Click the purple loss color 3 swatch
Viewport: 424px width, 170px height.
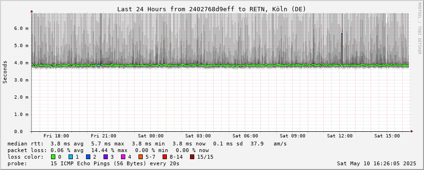pyautogui.click(x=105, y=157)
